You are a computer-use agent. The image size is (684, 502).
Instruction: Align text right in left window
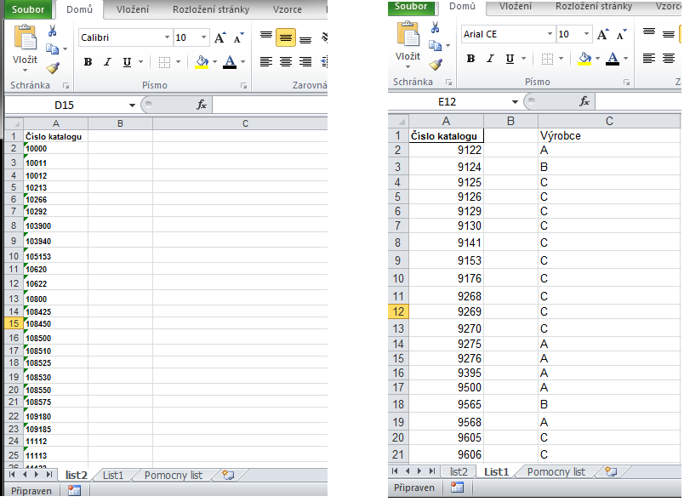[x=305, y=62]
